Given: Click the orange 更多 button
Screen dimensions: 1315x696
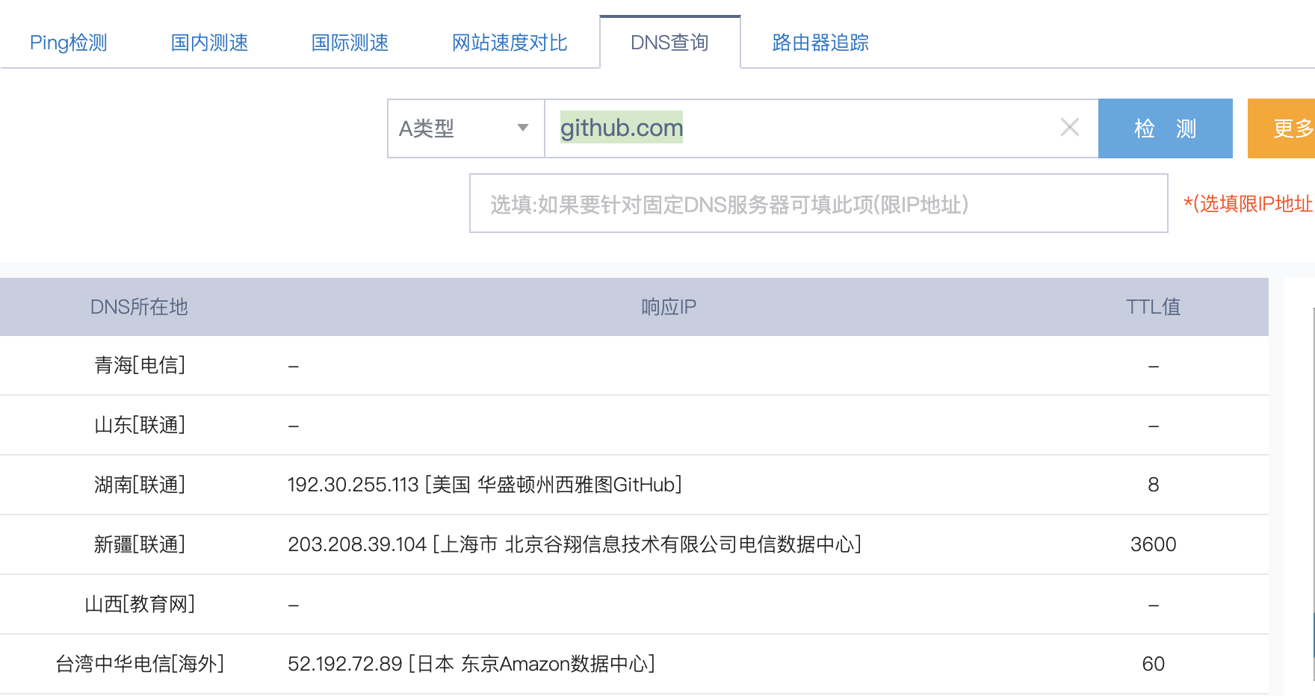Looking at the screenshot, I should click(x=1281, y=128).
